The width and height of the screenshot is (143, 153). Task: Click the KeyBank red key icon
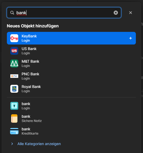[x=14, y=38]
